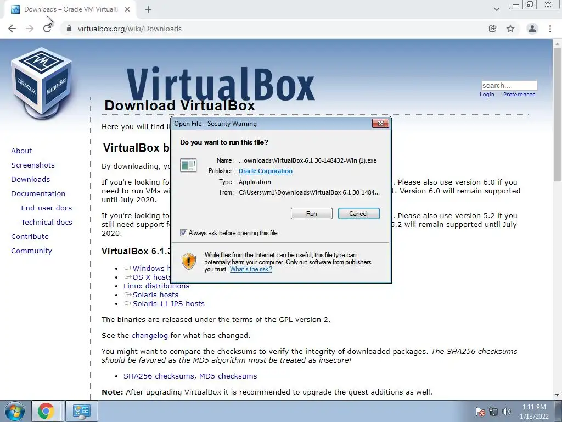The height and width of the screenshot is (422, 562).
Task: Click the file name VirtualBox-6.1.30-148432-Win (1).exe
Action: 307,160
